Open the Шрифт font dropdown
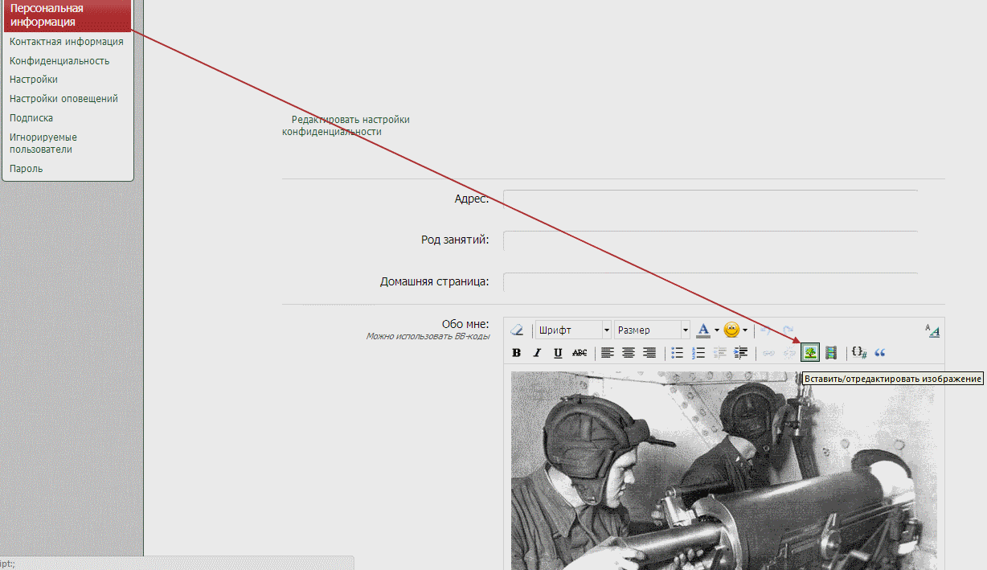The width and height of the screenshot is (987, 570). click(573, 330)
